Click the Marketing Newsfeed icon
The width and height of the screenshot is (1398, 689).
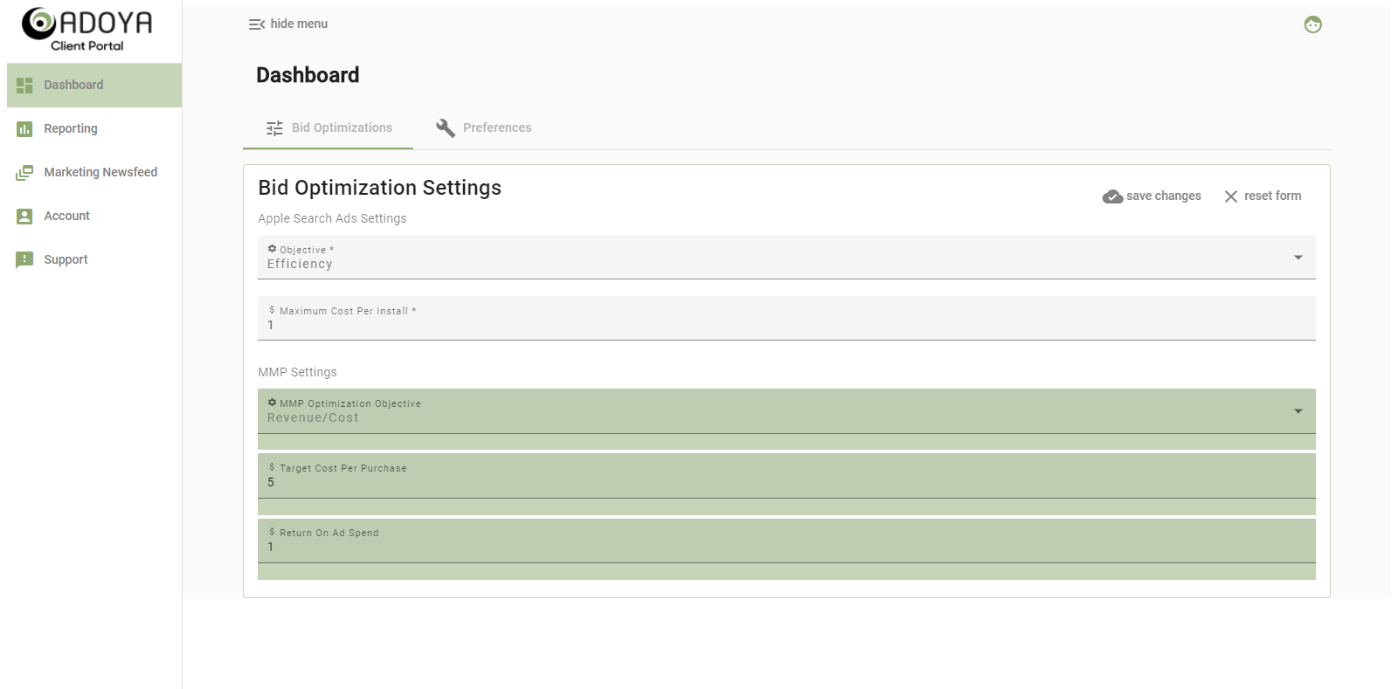click(x=24, y=173)
